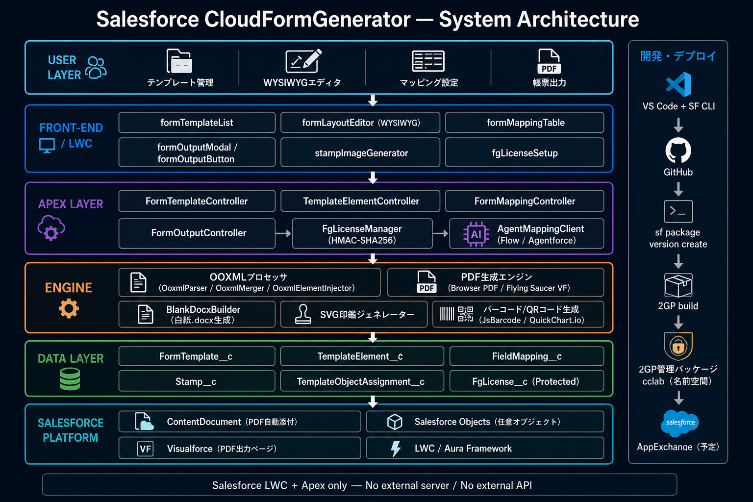Click the SVG印鑑ジェネレーター label
Image resolution: width=753 pixels, height=502 pixels.
(x=367, y=315)
